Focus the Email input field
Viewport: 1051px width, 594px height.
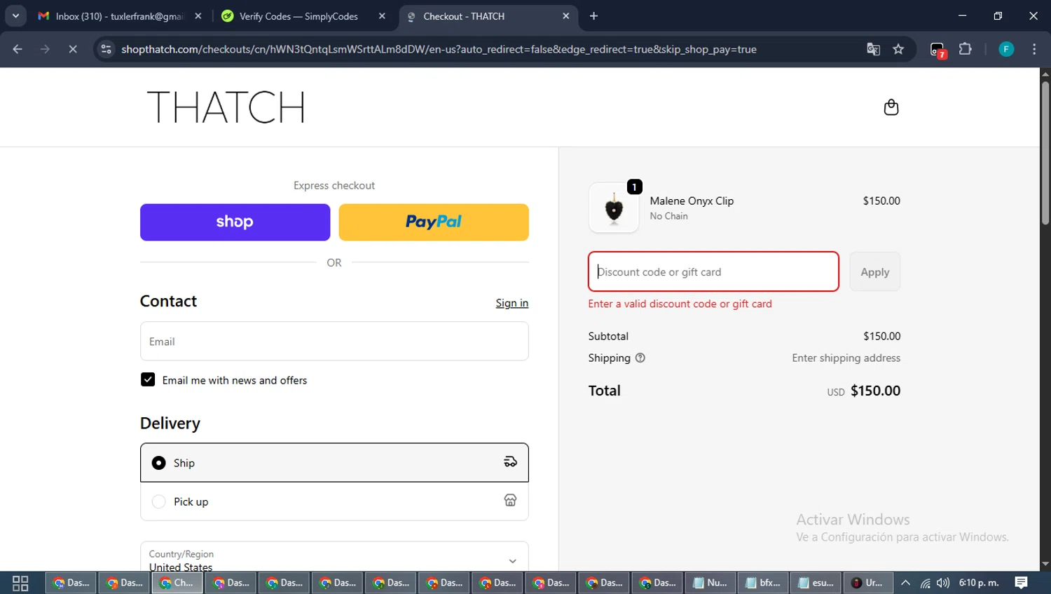coord(334,342)
